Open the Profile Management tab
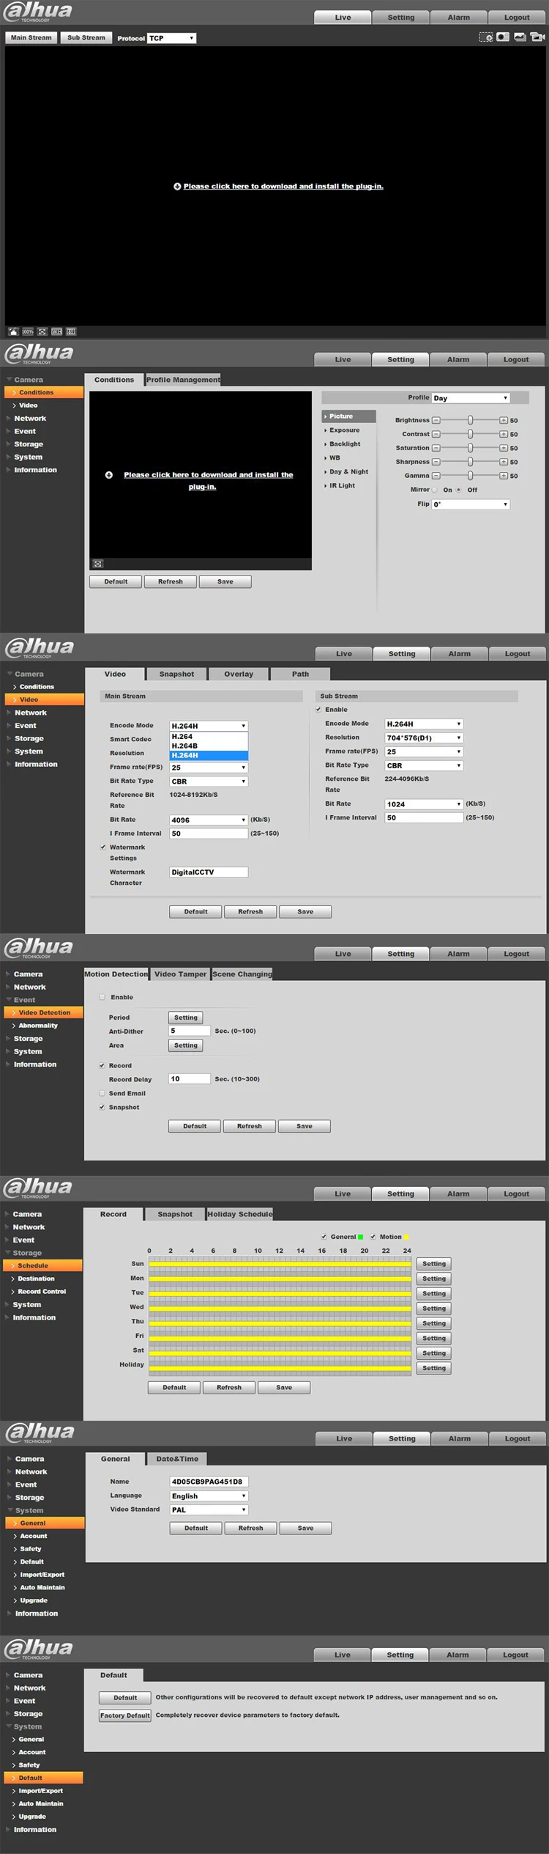The height and width of the screenshot is (1854, 549). (x=183, y=380)
